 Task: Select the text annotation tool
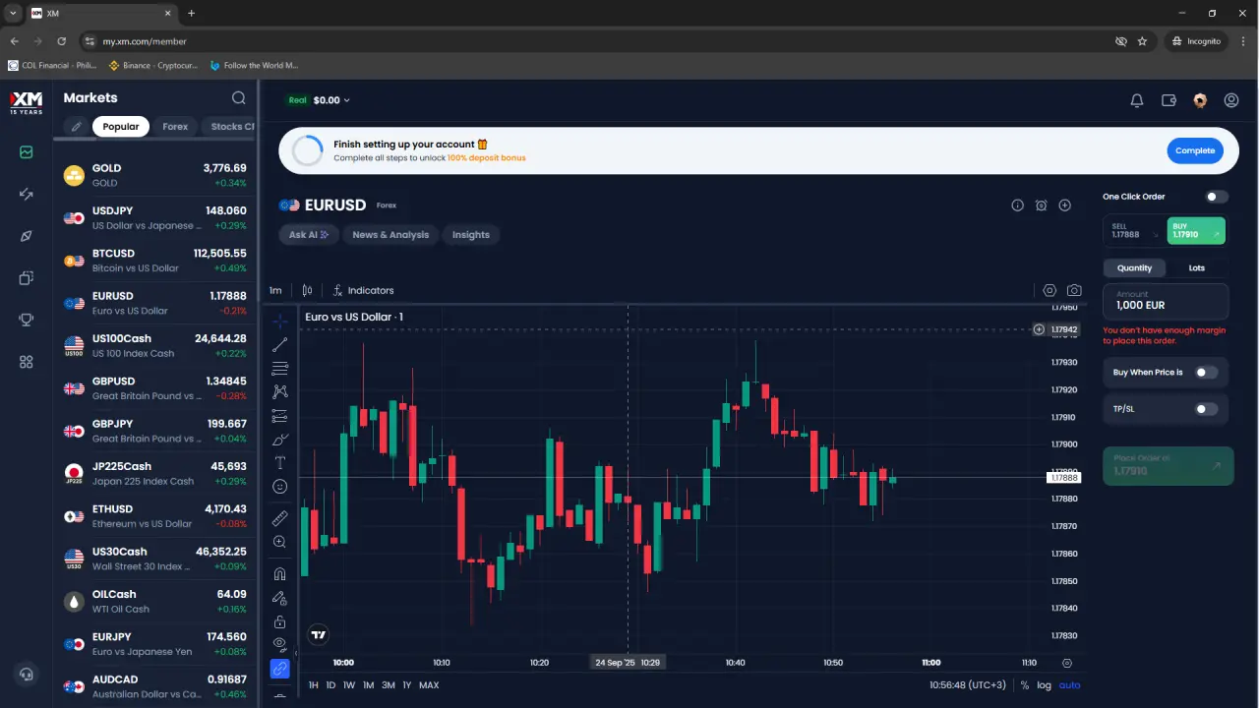point(279,463)
